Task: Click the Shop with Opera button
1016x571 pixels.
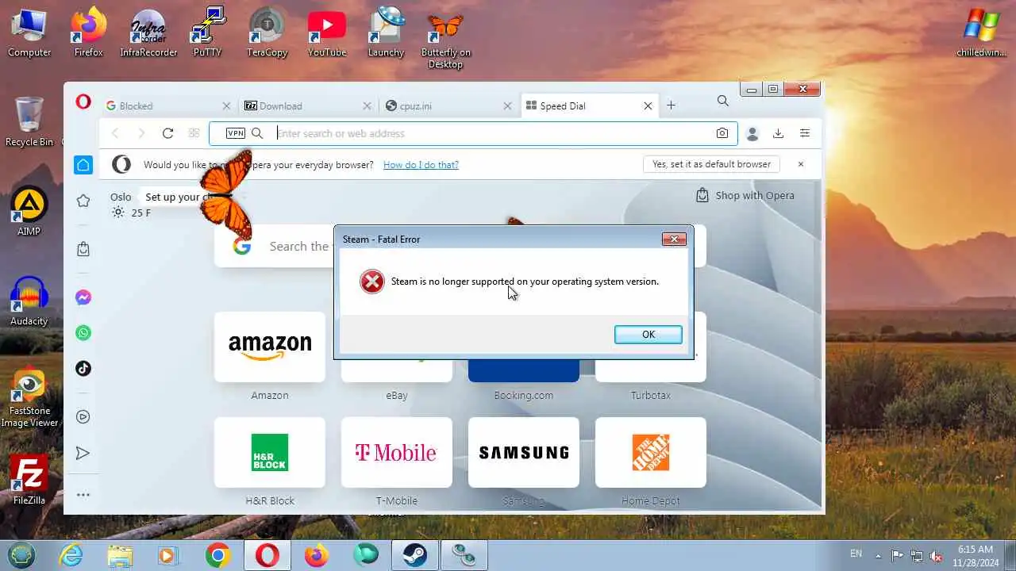Action: (x=745, y=195)
